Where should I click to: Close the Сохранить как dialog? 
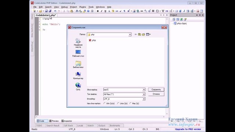click(x=164, y=27)
